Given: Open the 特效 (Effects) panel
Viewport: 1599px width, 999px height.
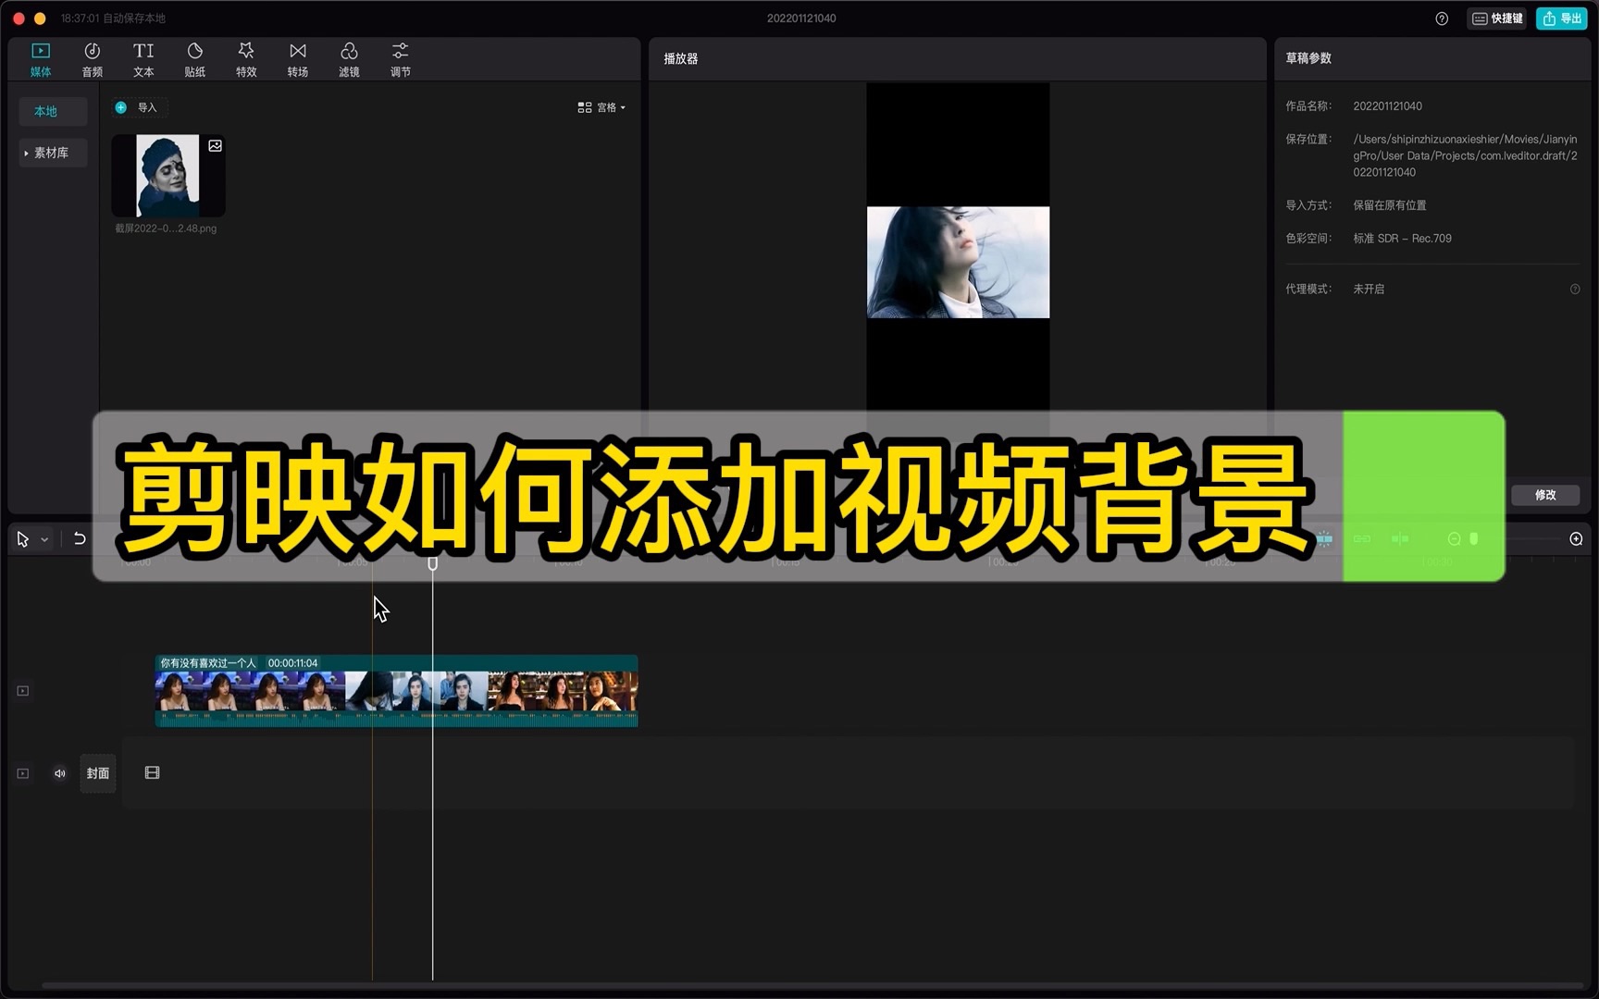Looking at the screenshot, I should tap(246, 58).
